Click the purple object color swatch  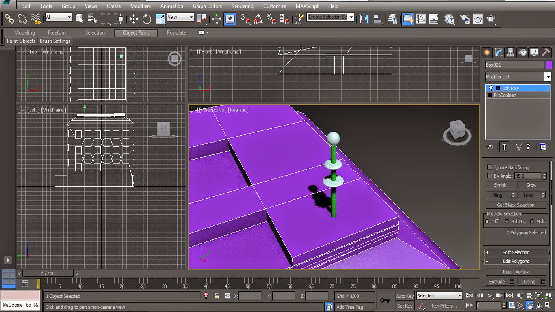pyautogui.click(x=549, y=65)
